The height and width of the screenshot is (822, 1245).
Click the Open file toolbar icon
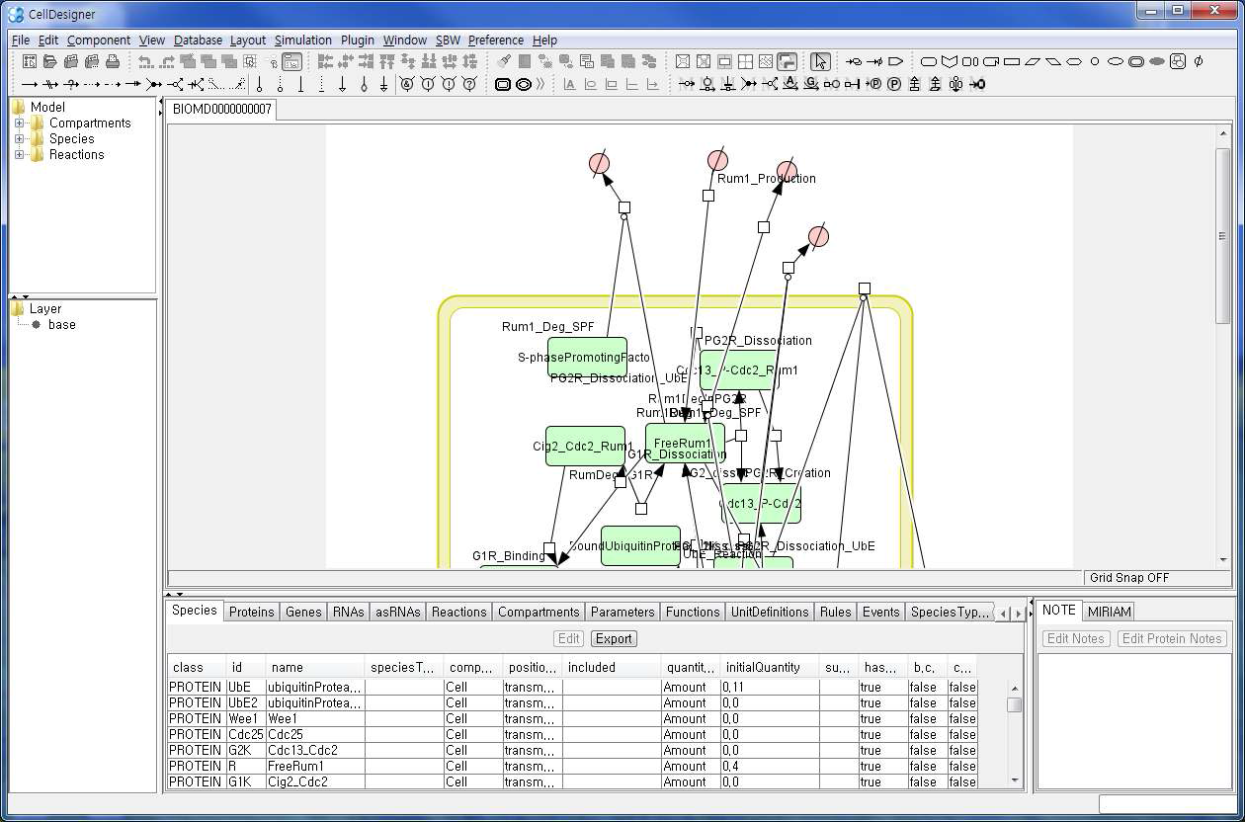coord(50,61)
